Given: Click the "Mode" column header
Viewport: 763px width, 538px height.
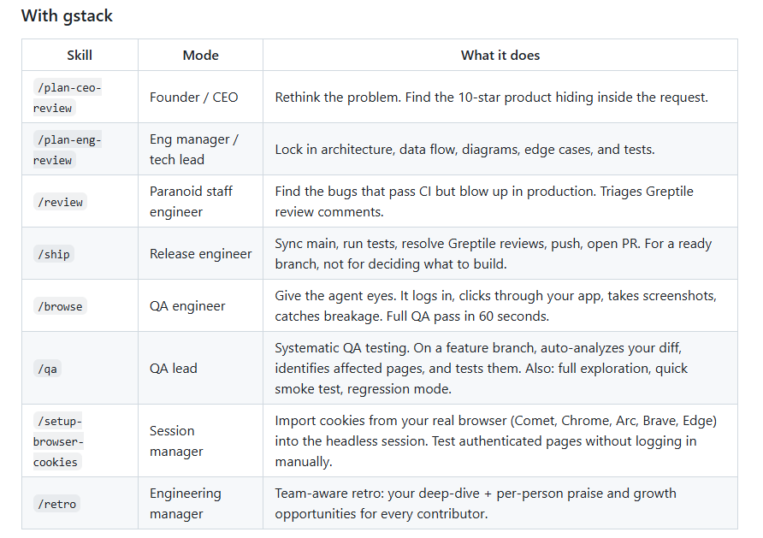Looking at the screenshot, I should pos(200,56).
